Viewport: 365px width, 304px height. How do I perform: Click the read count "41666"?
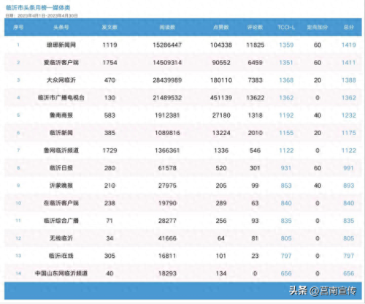click(167, 238)
